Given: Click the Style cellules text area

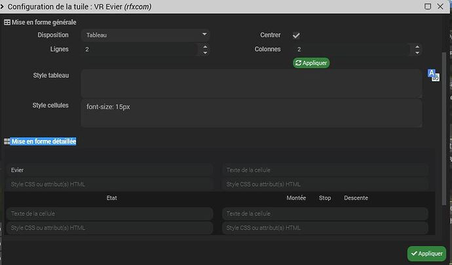Looking at the screenshot, I should [x=252, y=113].
